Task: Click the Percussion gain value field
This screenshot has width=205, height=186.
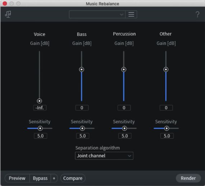Action: 124,108
